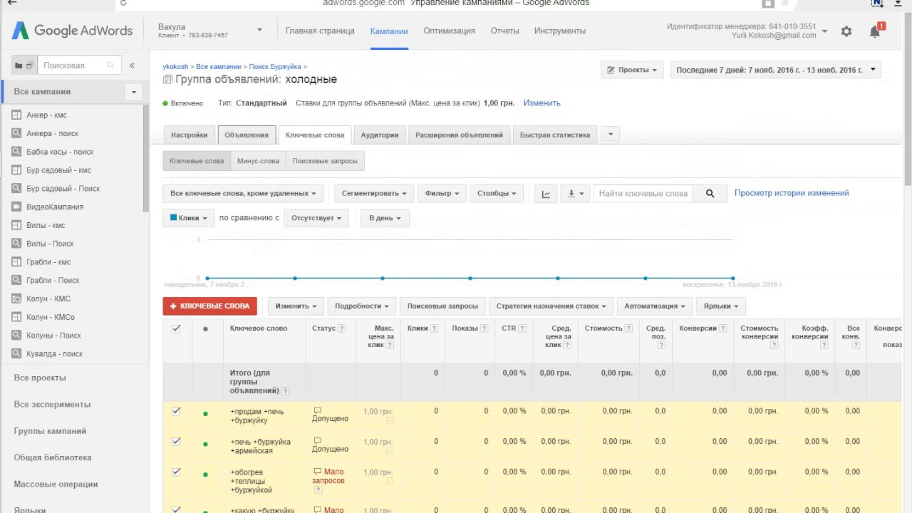The width and height of the screenshot is (912, 513).
Task: Click the chart toggle icon
Action: pyautogui.click(x=546, y=194)
